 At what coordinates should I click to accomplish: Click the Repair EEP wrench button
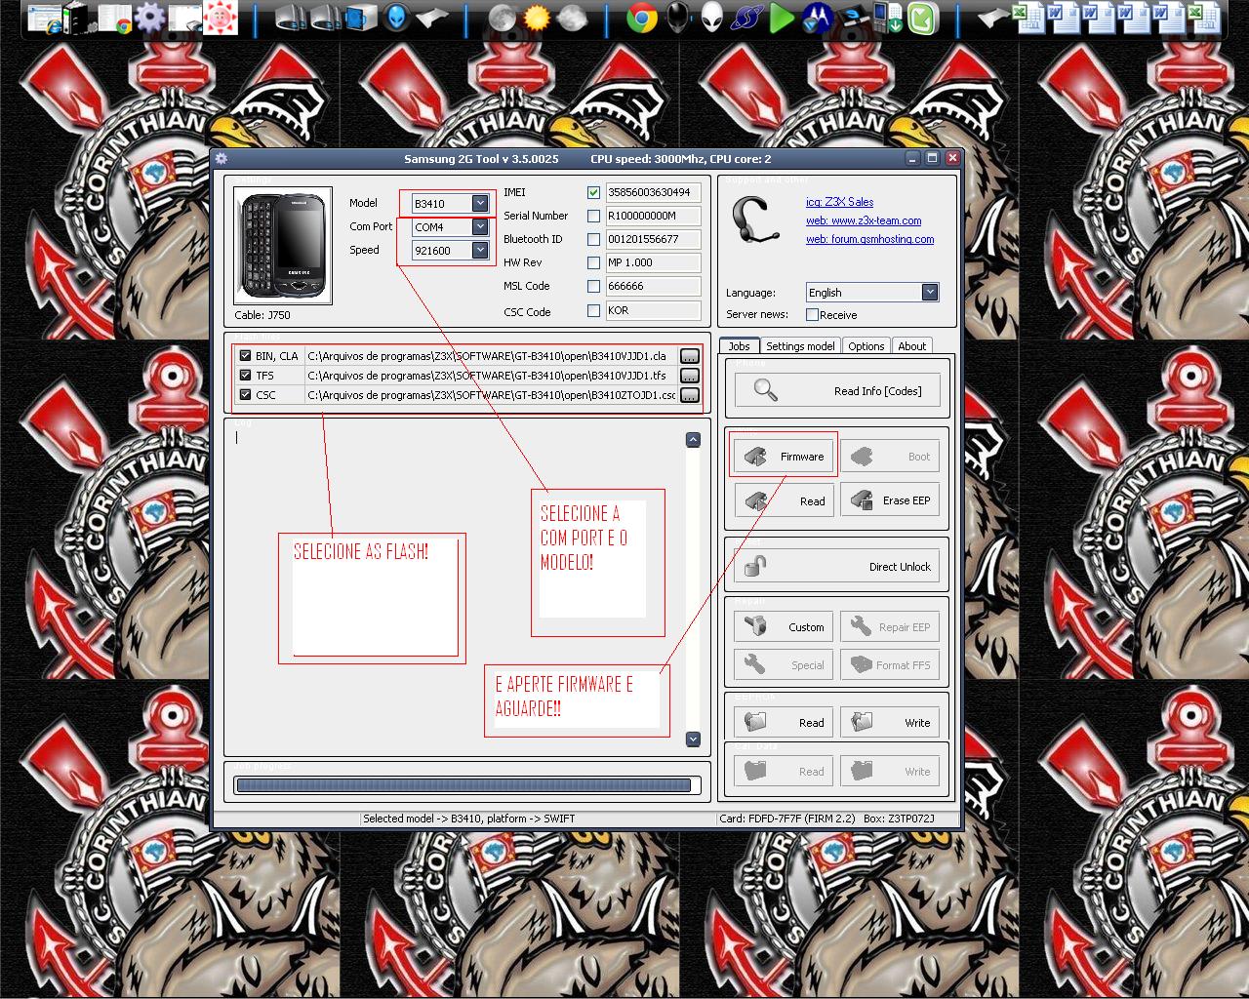click(890, 627)
